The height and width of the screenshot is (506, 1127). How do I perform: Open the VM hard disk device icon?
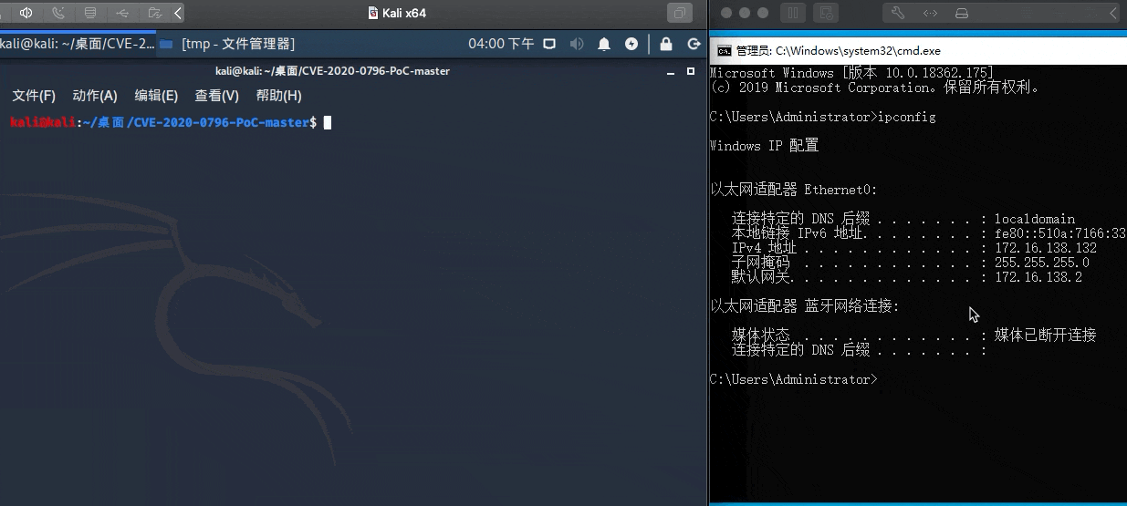961,13
